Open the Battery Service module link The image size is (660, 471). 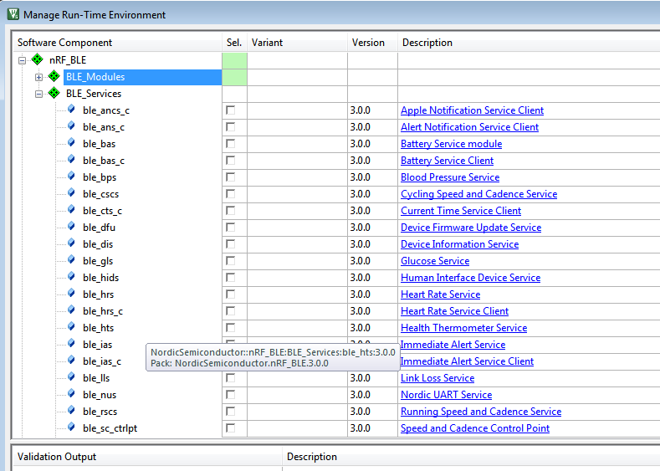click(x=451, y=144)
